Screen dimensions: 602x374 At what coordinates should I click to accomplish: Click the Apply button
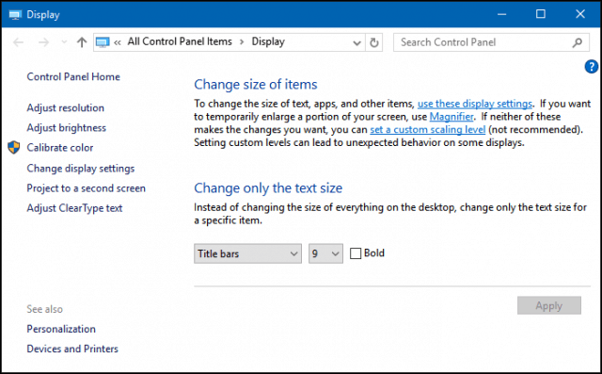[549, 305]
